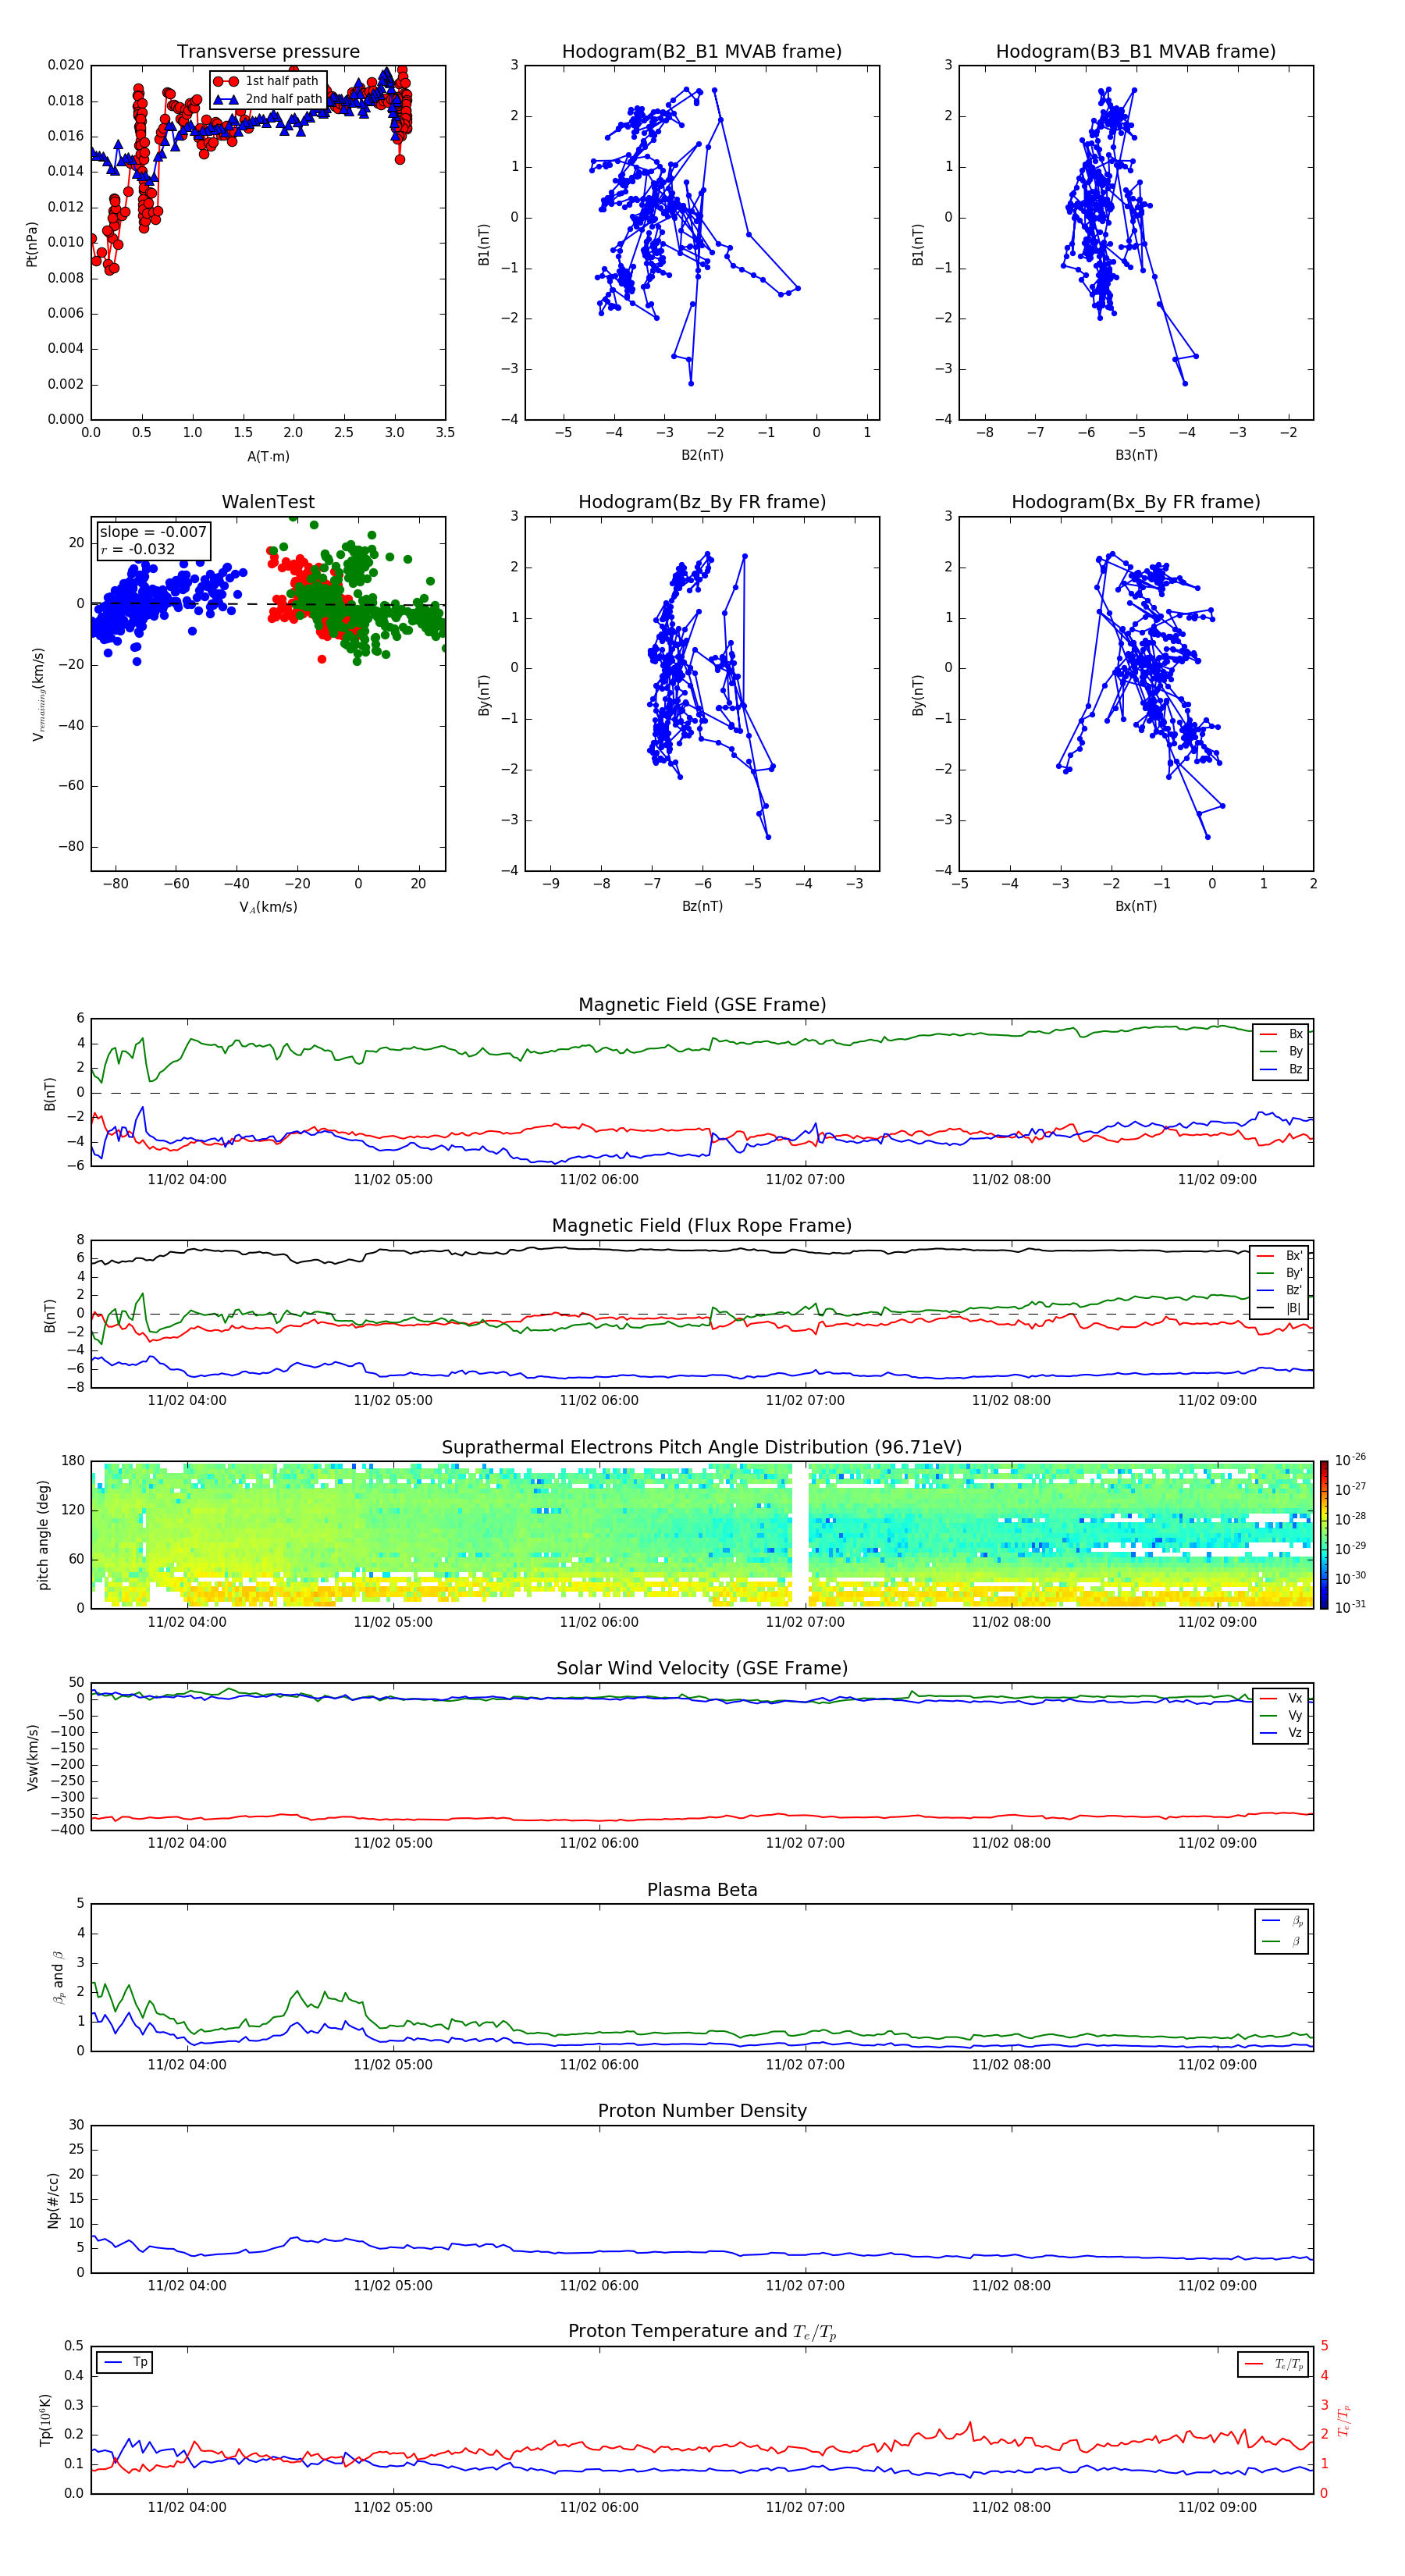The image size is (1405, 2576).
Task: Click the 'Vsw(km/s)' axis label
Action: (x=32, y=1757)
